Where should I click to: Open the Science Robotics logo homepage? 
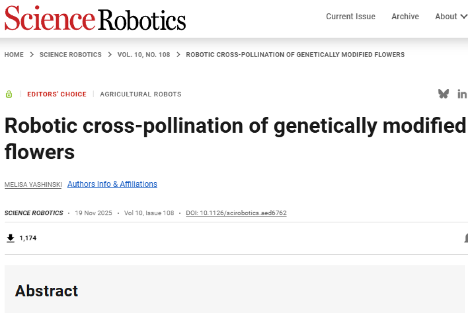[95, 19]
